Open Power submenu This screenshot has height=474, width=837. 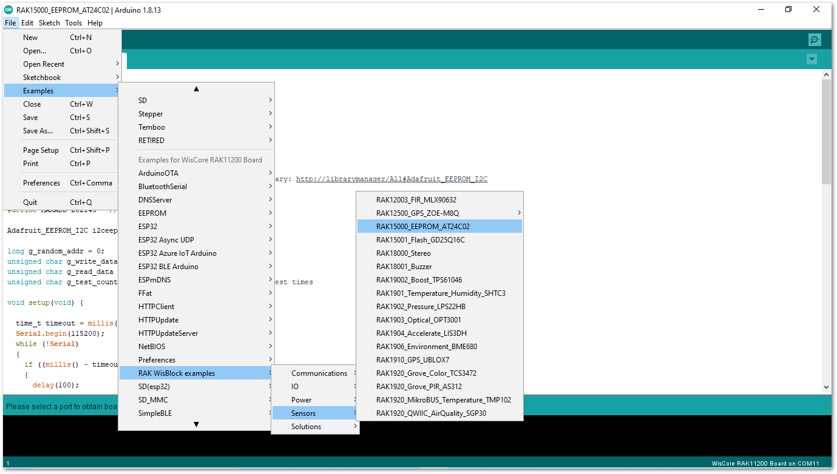click(x=316, y=400)
